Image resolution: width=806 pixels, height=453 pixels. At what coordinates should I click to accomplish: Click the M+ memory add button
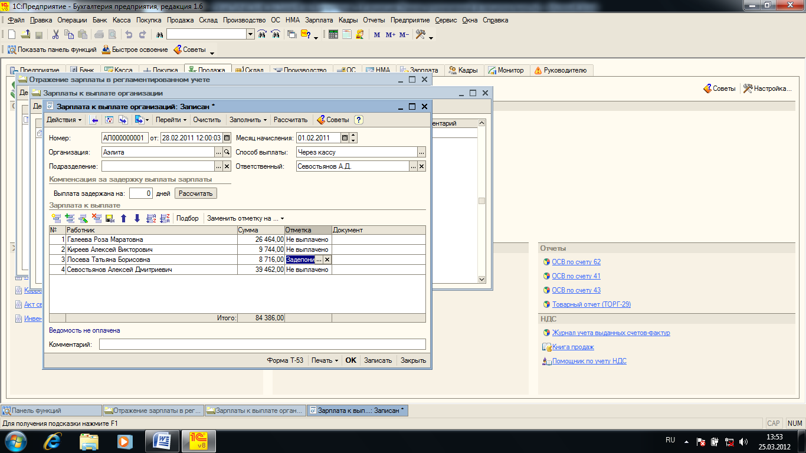[391, 35]
